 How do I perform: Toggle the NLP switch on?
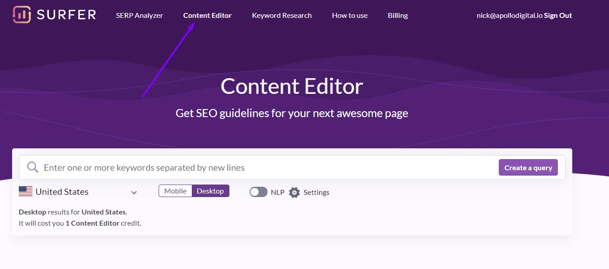click(259, 192)
